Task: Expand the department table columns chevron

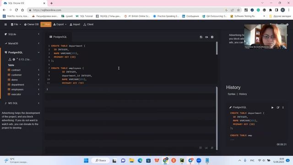Action: 38,84
